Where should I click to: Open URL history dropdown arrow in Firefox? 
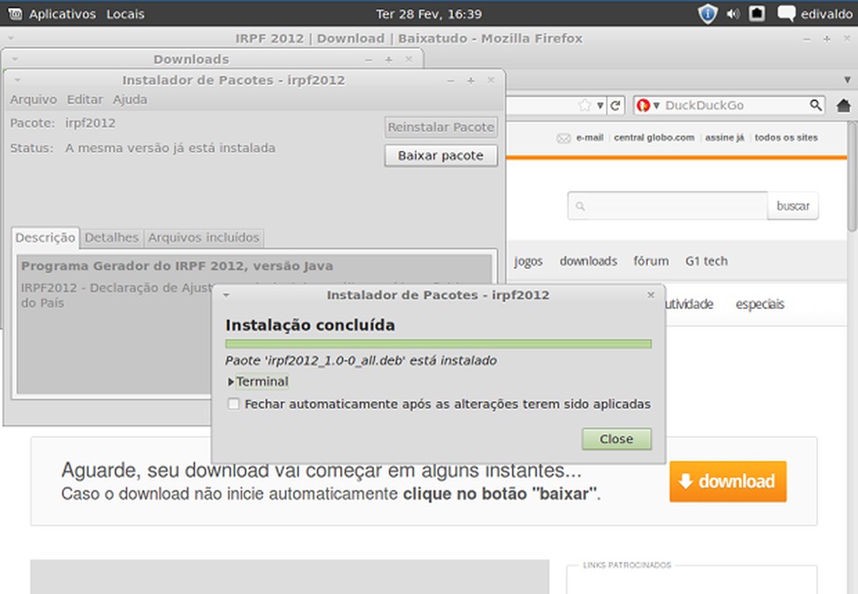[x=600, y=106]
